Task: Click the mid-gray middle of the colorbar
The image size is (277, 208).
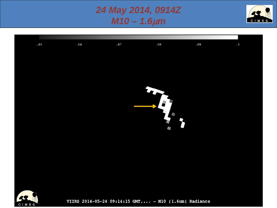Action: point(138,37)
